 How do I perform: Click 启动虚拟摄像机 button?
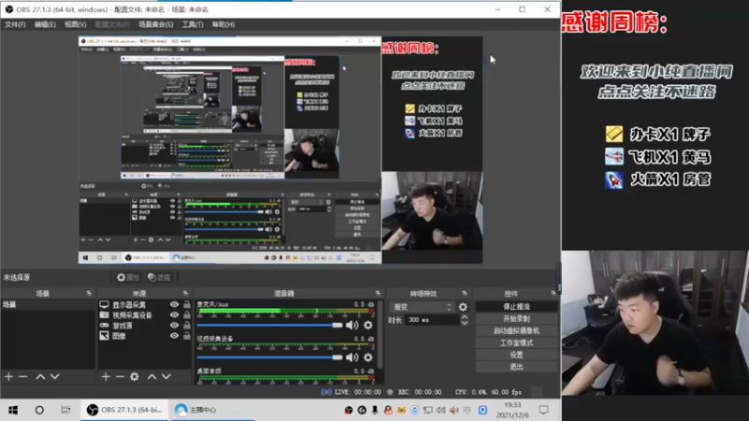[x=517, y=330]
